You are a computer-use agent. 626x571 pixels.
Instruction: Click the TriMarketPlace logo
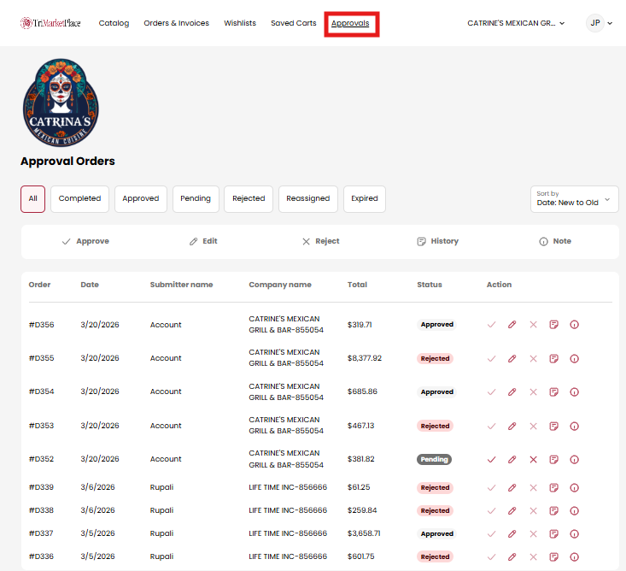50,23
